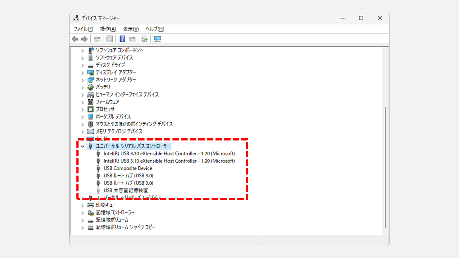Click the Properties toolbar icon

click(x=110, y=39)
